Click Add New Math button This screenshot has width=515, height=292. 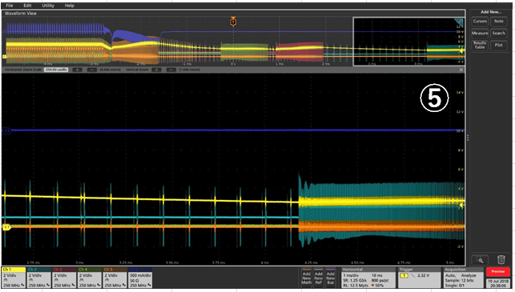[306, 278]
